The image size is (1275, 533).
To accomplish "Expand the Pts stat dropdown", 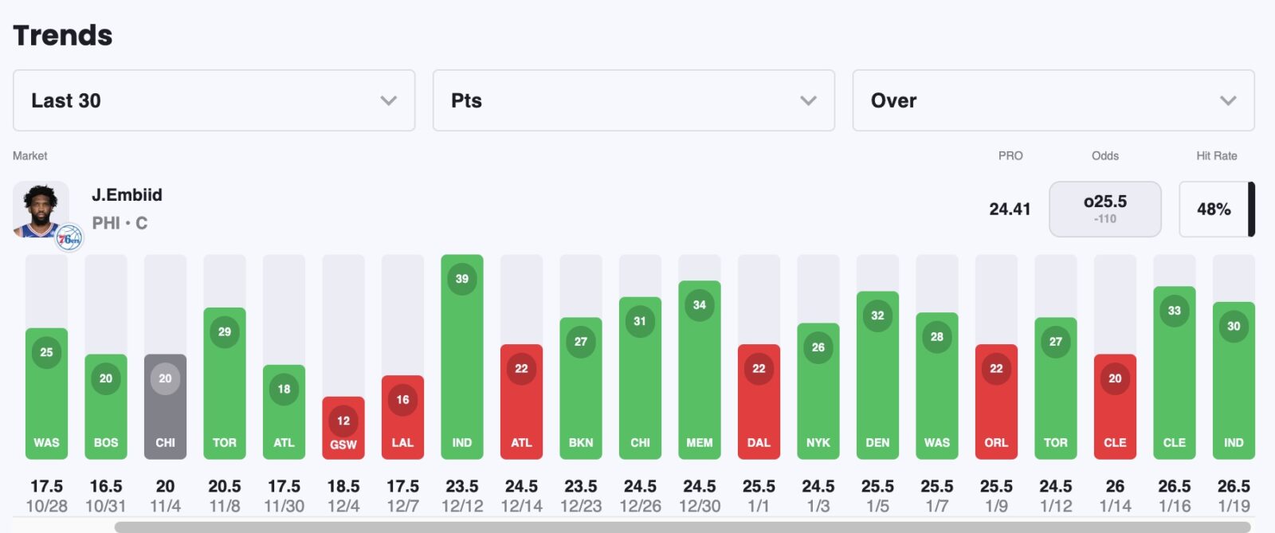I will (634, 100).
